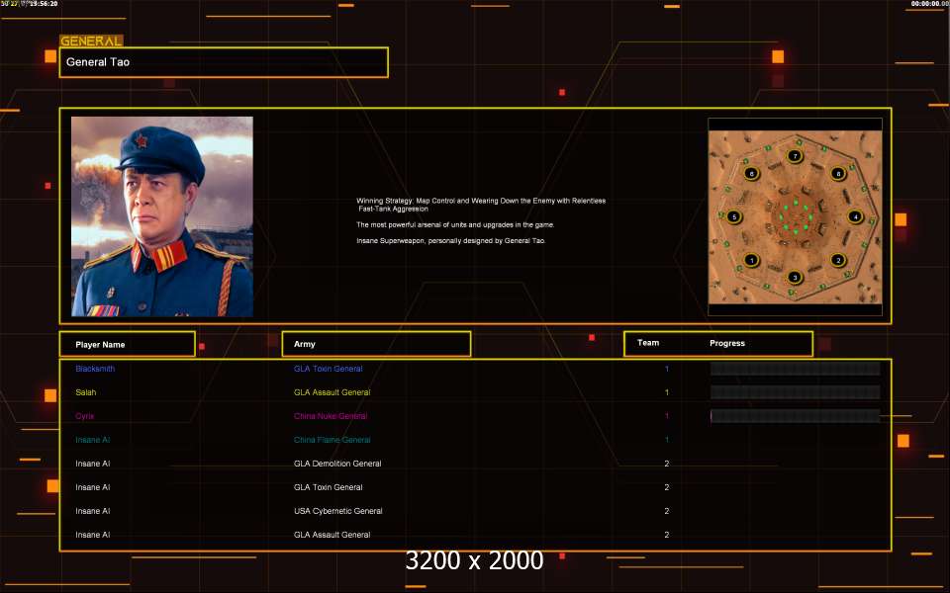Click start position 5 marker on map

[733, 216]
